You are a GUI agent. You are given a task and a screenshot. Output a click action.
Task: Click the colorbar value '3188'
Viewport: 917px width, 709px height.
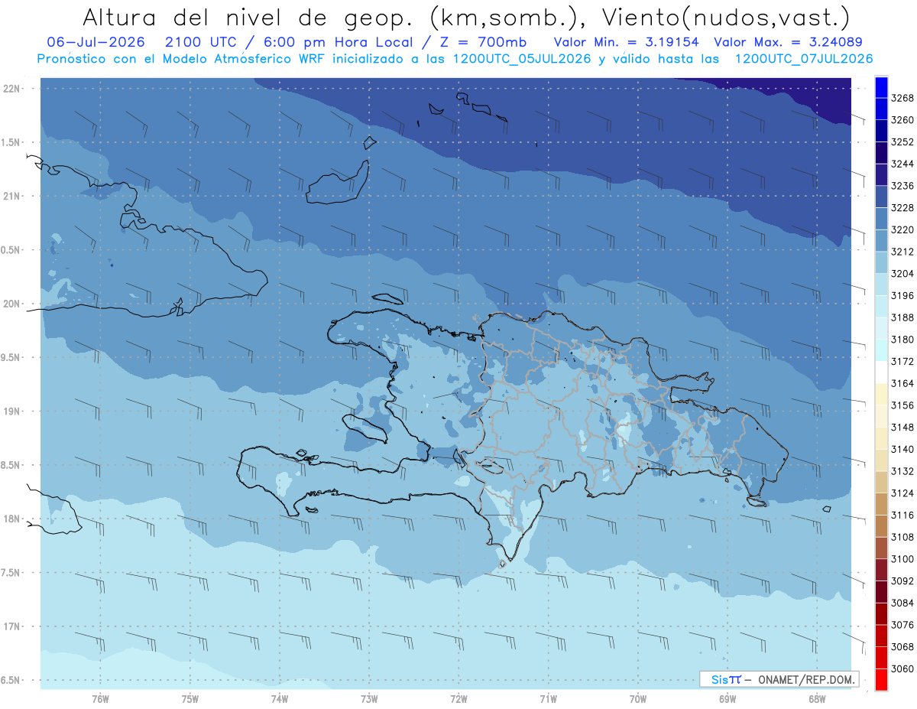click(x=902, y=317)
